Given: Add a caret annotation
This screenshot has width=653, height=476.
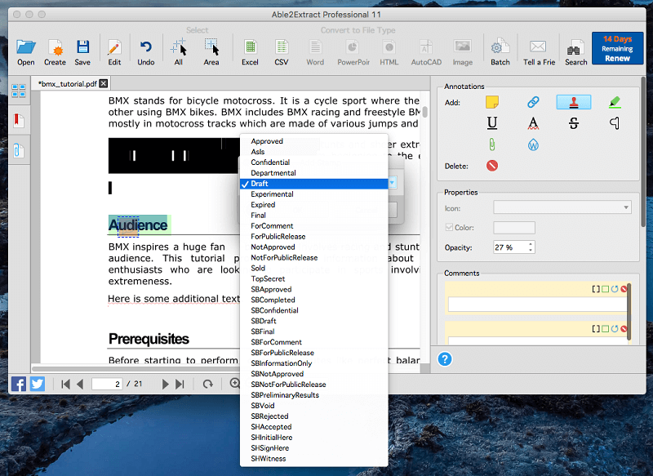Looking at the screenshot, I should click(x=615, y=123).
